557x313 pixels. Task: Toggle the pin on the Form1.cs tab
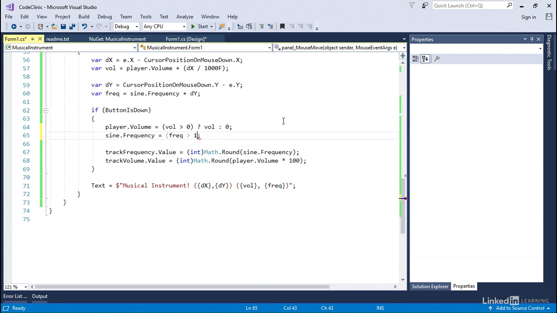click(32, 39)
